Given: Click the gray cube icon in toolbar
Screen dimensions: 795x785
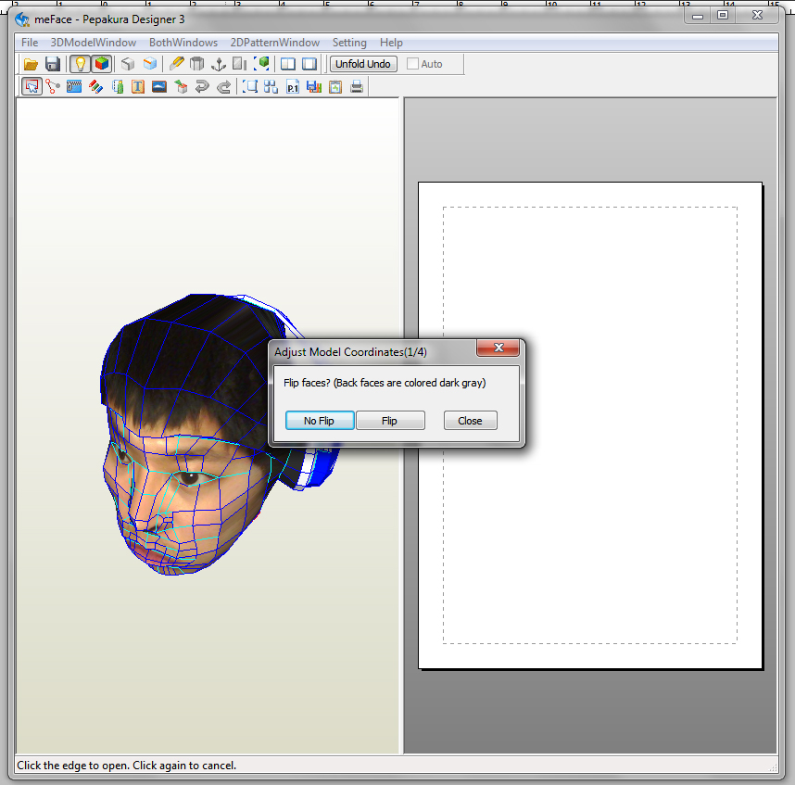Looking at the screenshot, I should coord(128,64).
